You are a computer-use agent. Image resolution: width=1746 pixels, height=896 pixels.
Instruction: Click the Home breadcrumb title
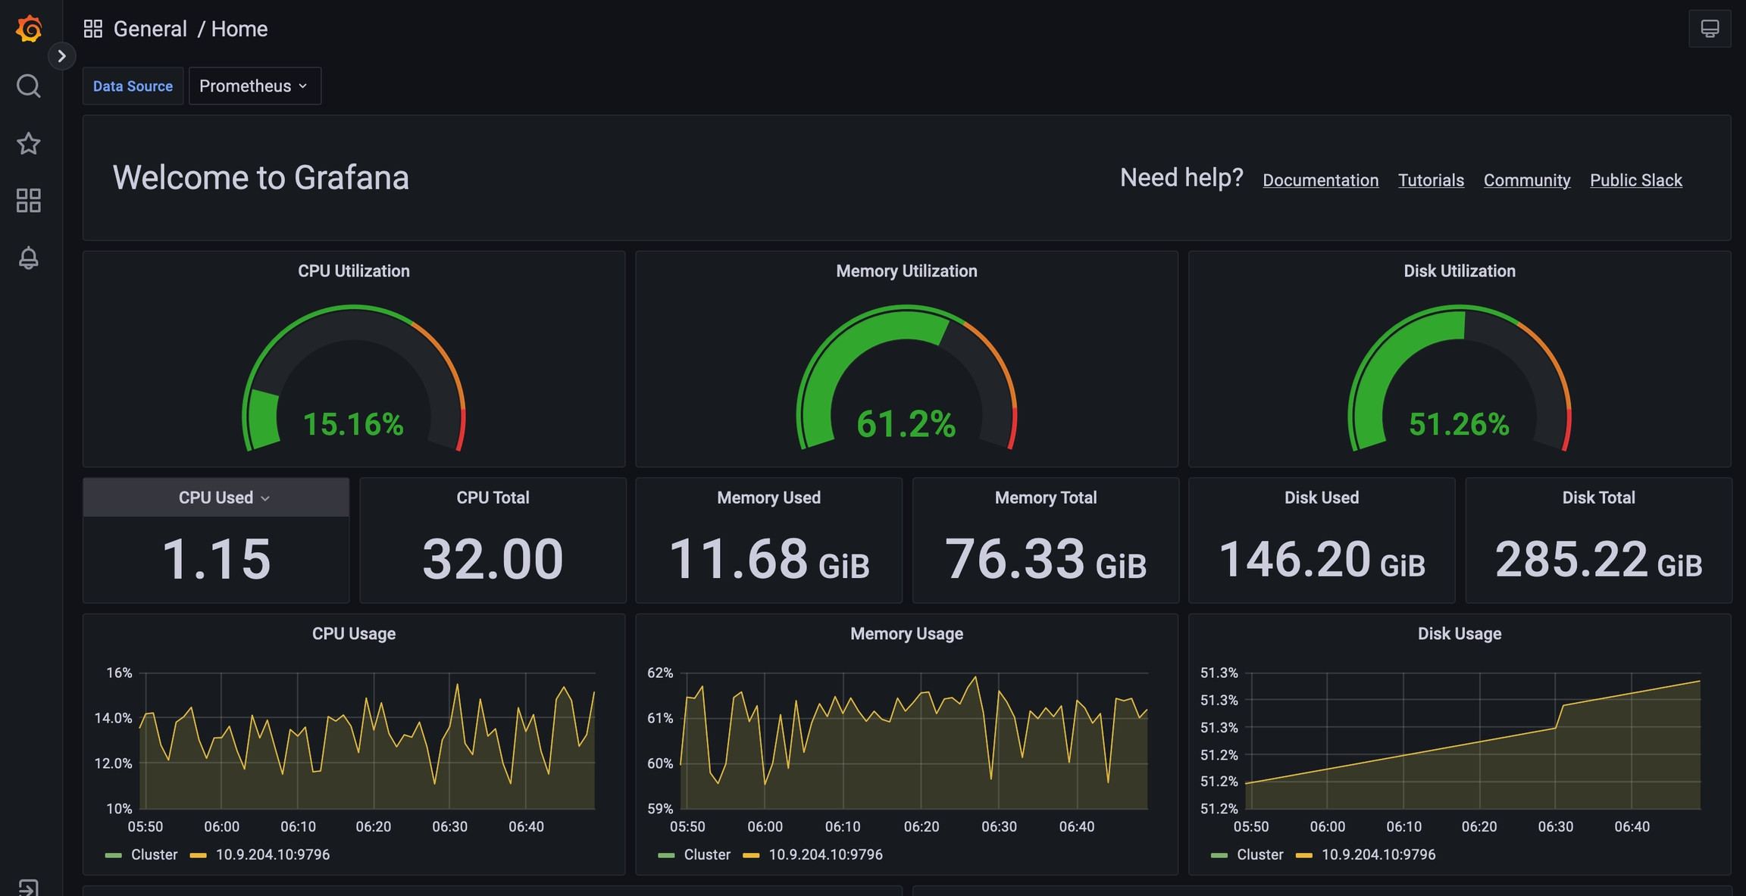click(x=239, y=30)
